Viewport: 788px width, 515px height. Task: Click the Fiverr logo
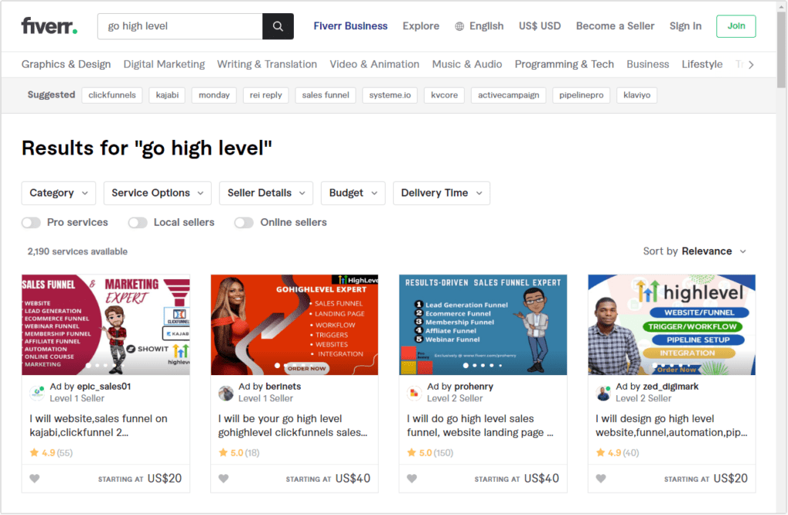tap(49, 25)
